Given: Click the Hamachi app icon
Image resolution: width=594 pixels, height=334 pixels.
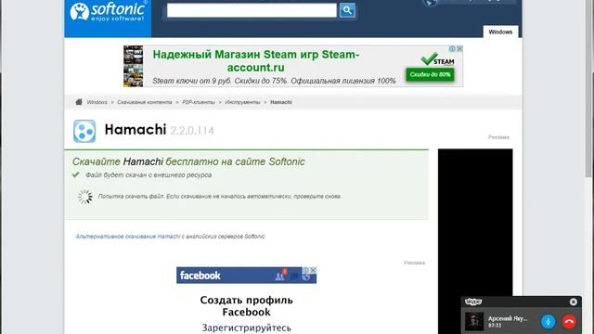Looking at the screenshot, I should [84, 131].
